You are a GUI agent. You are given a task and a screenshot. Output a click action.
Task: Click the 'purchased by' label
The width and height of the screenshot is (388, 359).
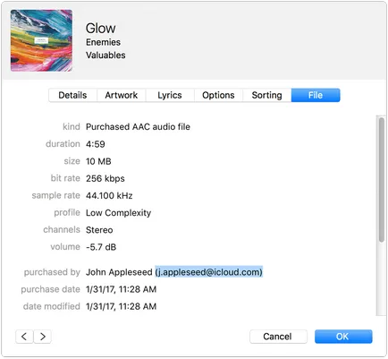(52, 272)
